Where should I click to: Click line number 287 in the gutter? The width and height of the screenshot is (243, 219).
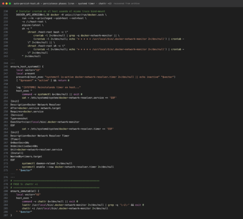tap(6, 215)
